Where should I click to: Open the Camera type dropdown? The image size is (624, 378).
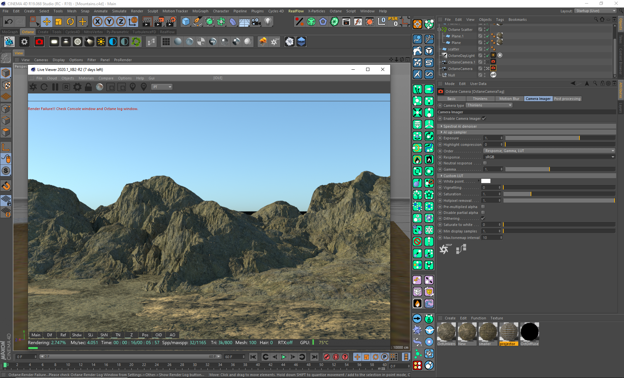coord(489,105)
